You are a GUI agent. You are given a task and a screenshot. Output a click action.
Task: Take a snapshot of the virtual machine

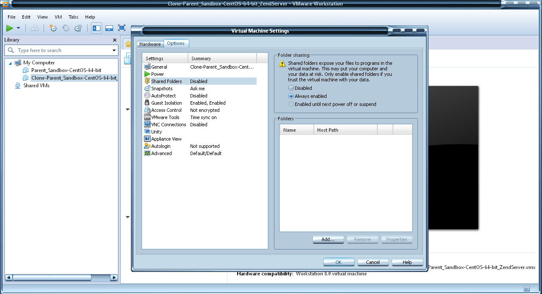click(x=53, y=28)
